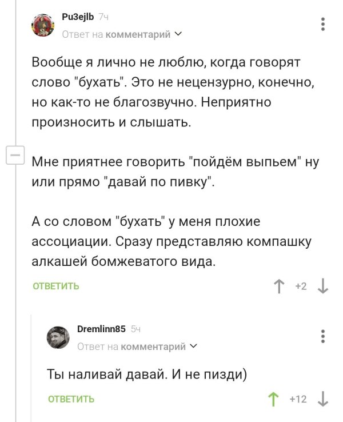Open three-dot menu on Dremlinn85's comment
Image resolution: width=343 pixels, height=422 pixels.
323,336
